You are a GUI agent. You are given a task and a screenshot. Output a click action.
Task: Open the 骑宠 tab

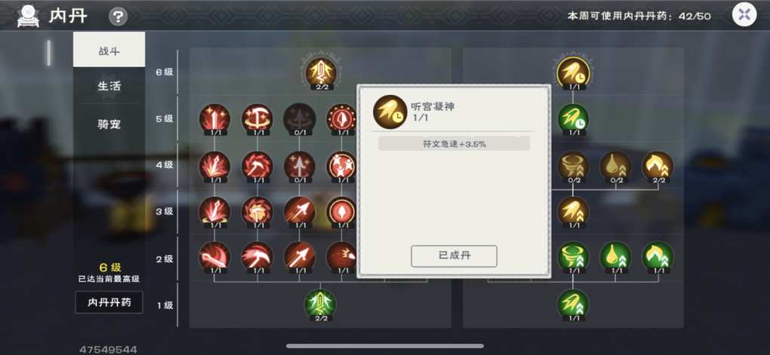tap(109, 124)
